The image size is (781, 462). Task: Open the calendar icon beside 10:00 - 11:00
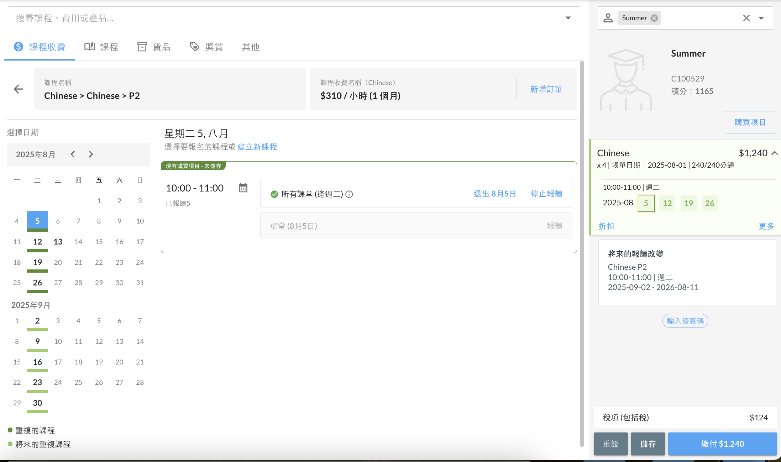click(243, 188)
